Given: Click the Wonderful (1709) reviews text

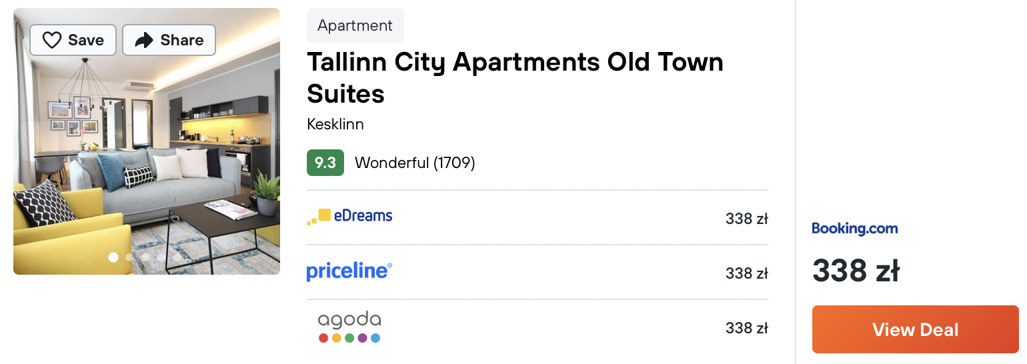Looking at the screenshot, I should point(415,163).
